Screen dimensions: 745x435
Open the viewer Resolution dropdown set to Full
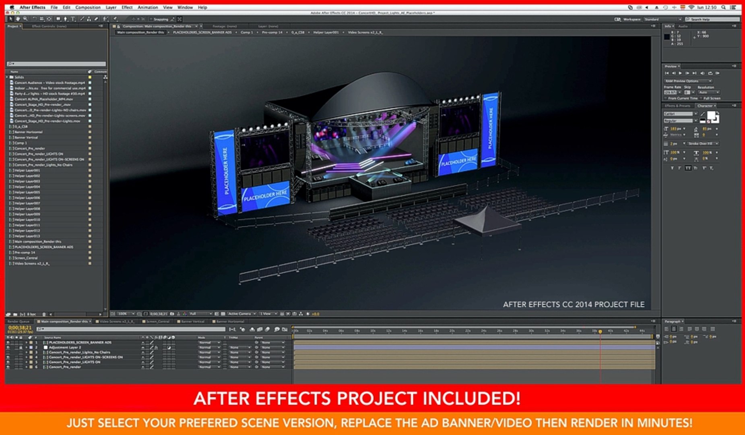point(200,314)
